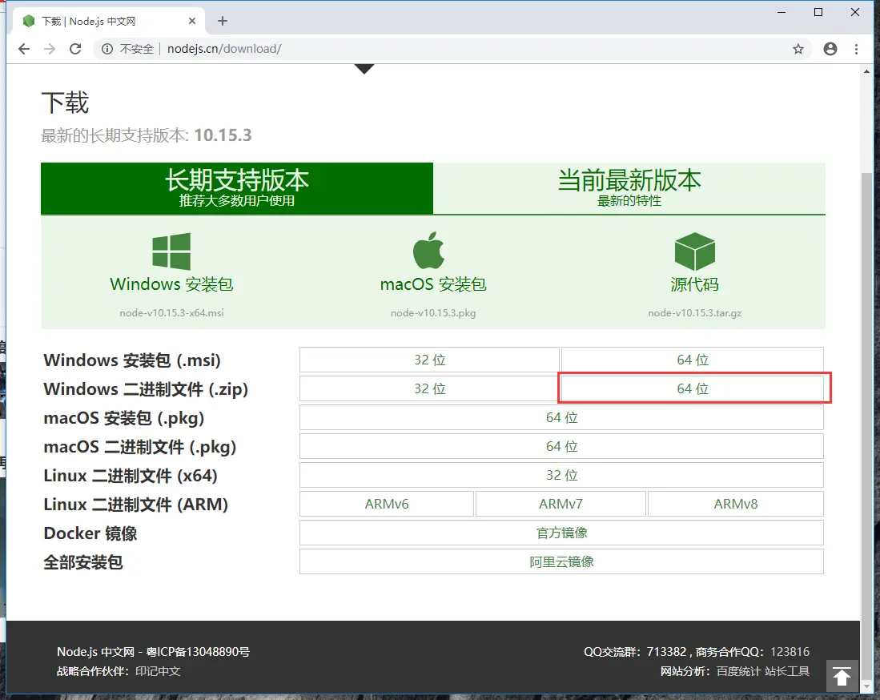Click the browser back arrow
The height and width of the screenshot is (700, 880).
coord(23,49)
